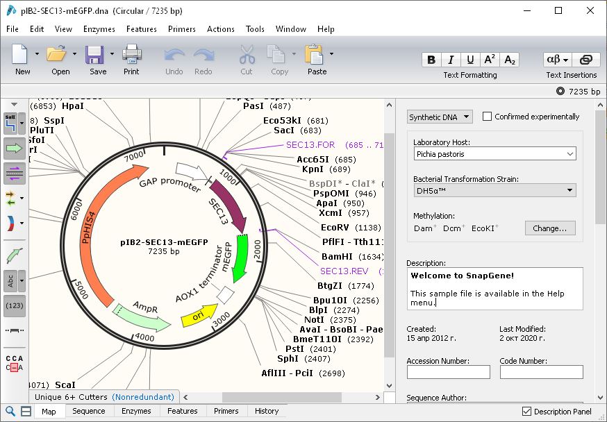Click the zoom magnifier icon at bottom left

(9, 411)
